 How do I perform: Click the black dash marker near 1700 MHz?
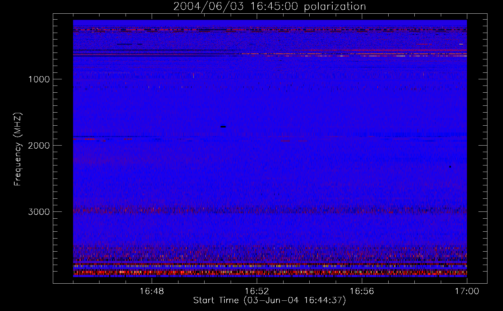click(223, 127)
